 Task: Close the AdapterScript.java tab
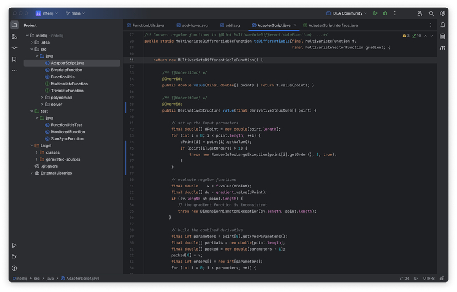click(295, 25)
